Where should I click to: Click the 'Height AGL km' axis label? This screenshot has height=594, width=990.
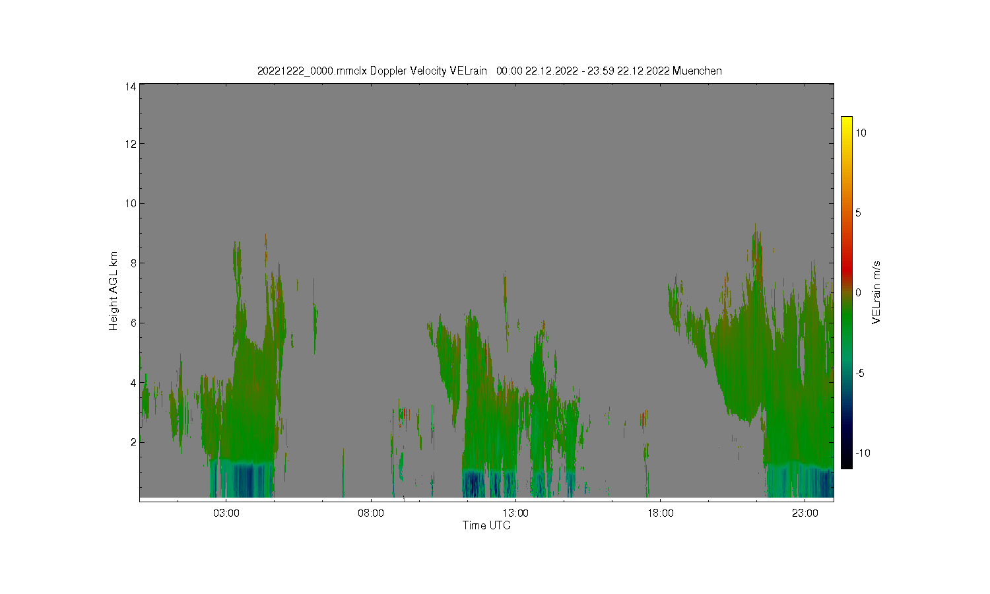pos(114,291)
